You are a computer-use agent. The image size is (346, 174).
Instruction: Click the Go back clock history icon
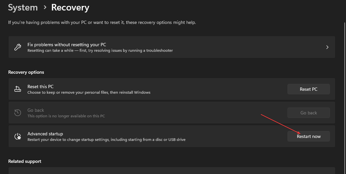[x=18, y=113]
